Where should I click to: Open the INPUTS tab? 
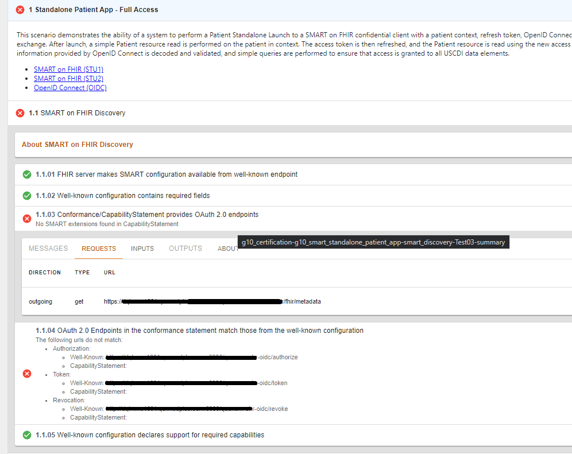tap(142, 248)
